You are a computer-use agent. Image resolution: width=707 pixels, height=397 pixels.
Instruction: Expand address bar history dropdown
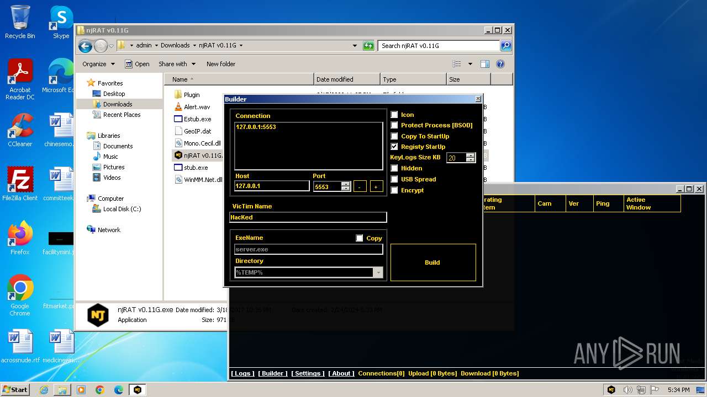point(355,46)
